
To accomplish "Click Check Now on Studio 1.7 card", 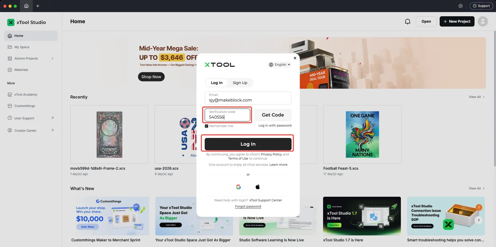I will pos(334,225).
